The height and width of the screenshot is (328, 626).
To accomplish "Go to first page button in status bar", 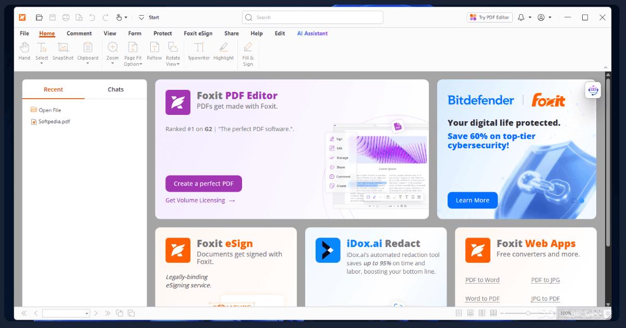I will pyautogui.click(x=24, y=313).
